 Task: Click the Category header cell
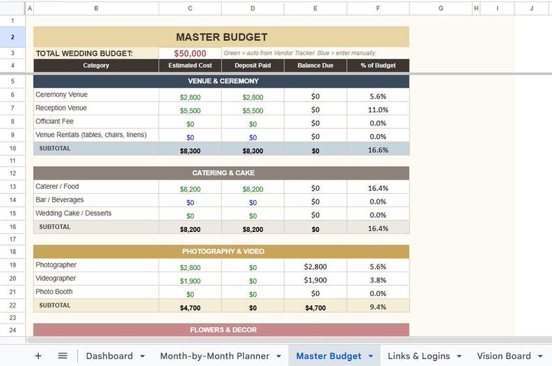point(96,65)
